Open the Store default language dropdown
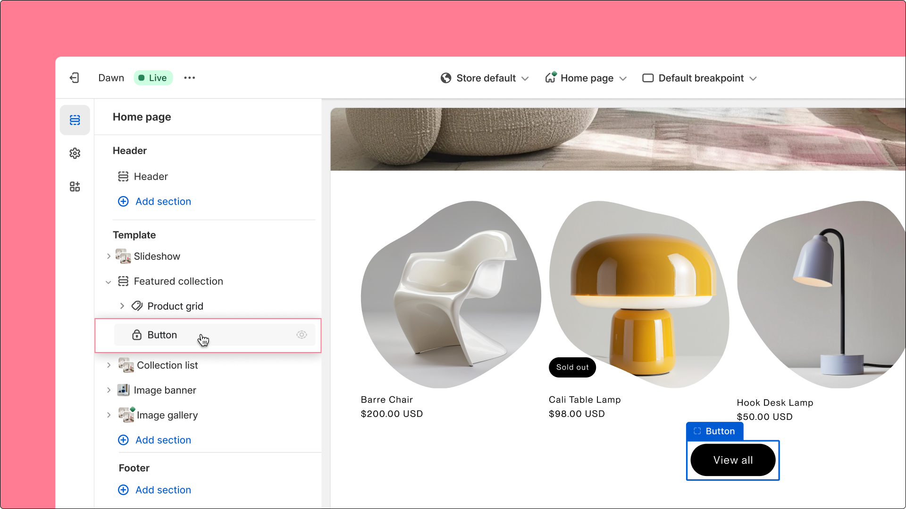The height and width of the screenshot is (509, 906). click(486, 78)
